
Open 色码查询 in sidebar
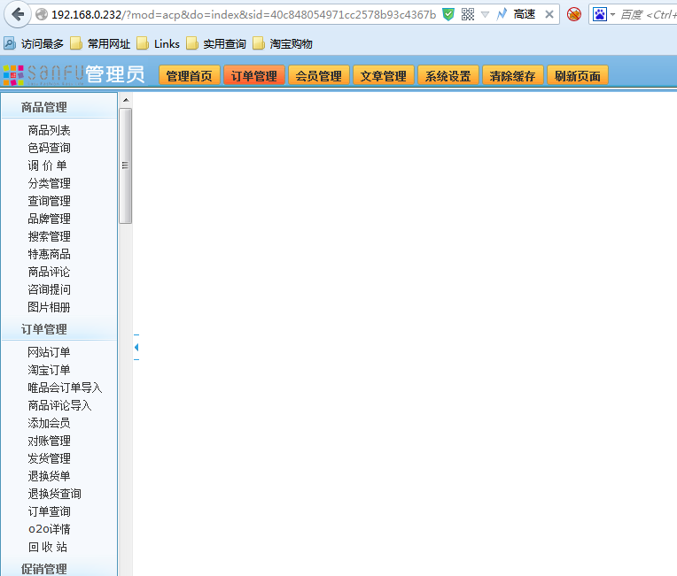50,148
